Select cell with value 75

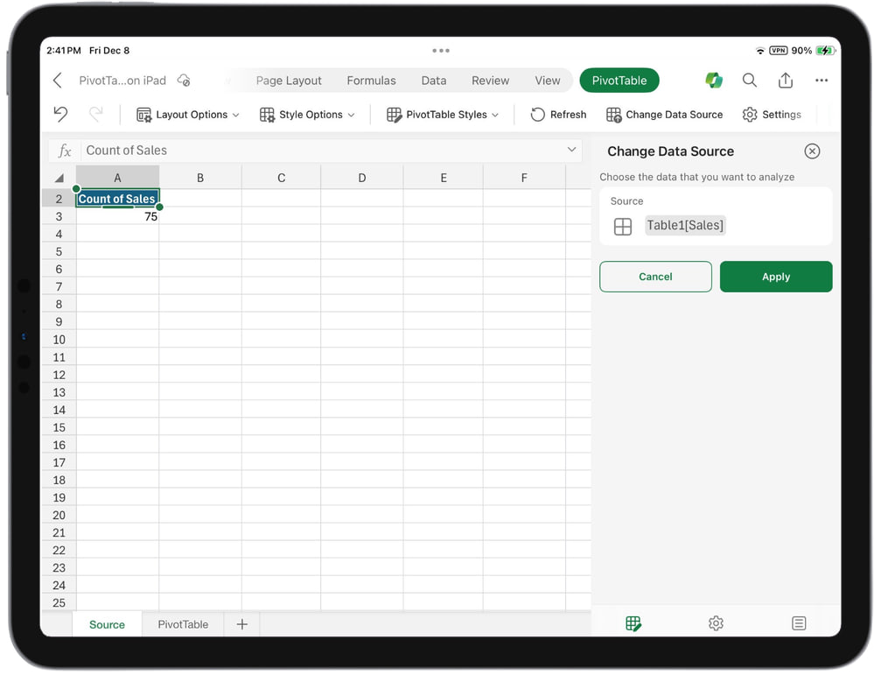click(117, 216)
